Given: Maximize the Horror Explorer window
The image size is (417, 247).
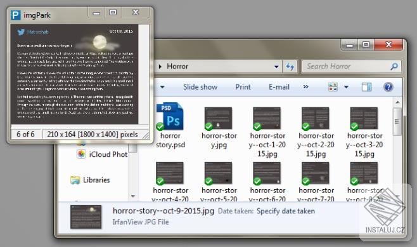Looking at the screenshot, I should [x=366, y=44].
